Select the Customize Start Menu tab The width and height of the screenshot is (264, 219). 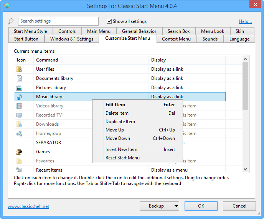point(128,38)
